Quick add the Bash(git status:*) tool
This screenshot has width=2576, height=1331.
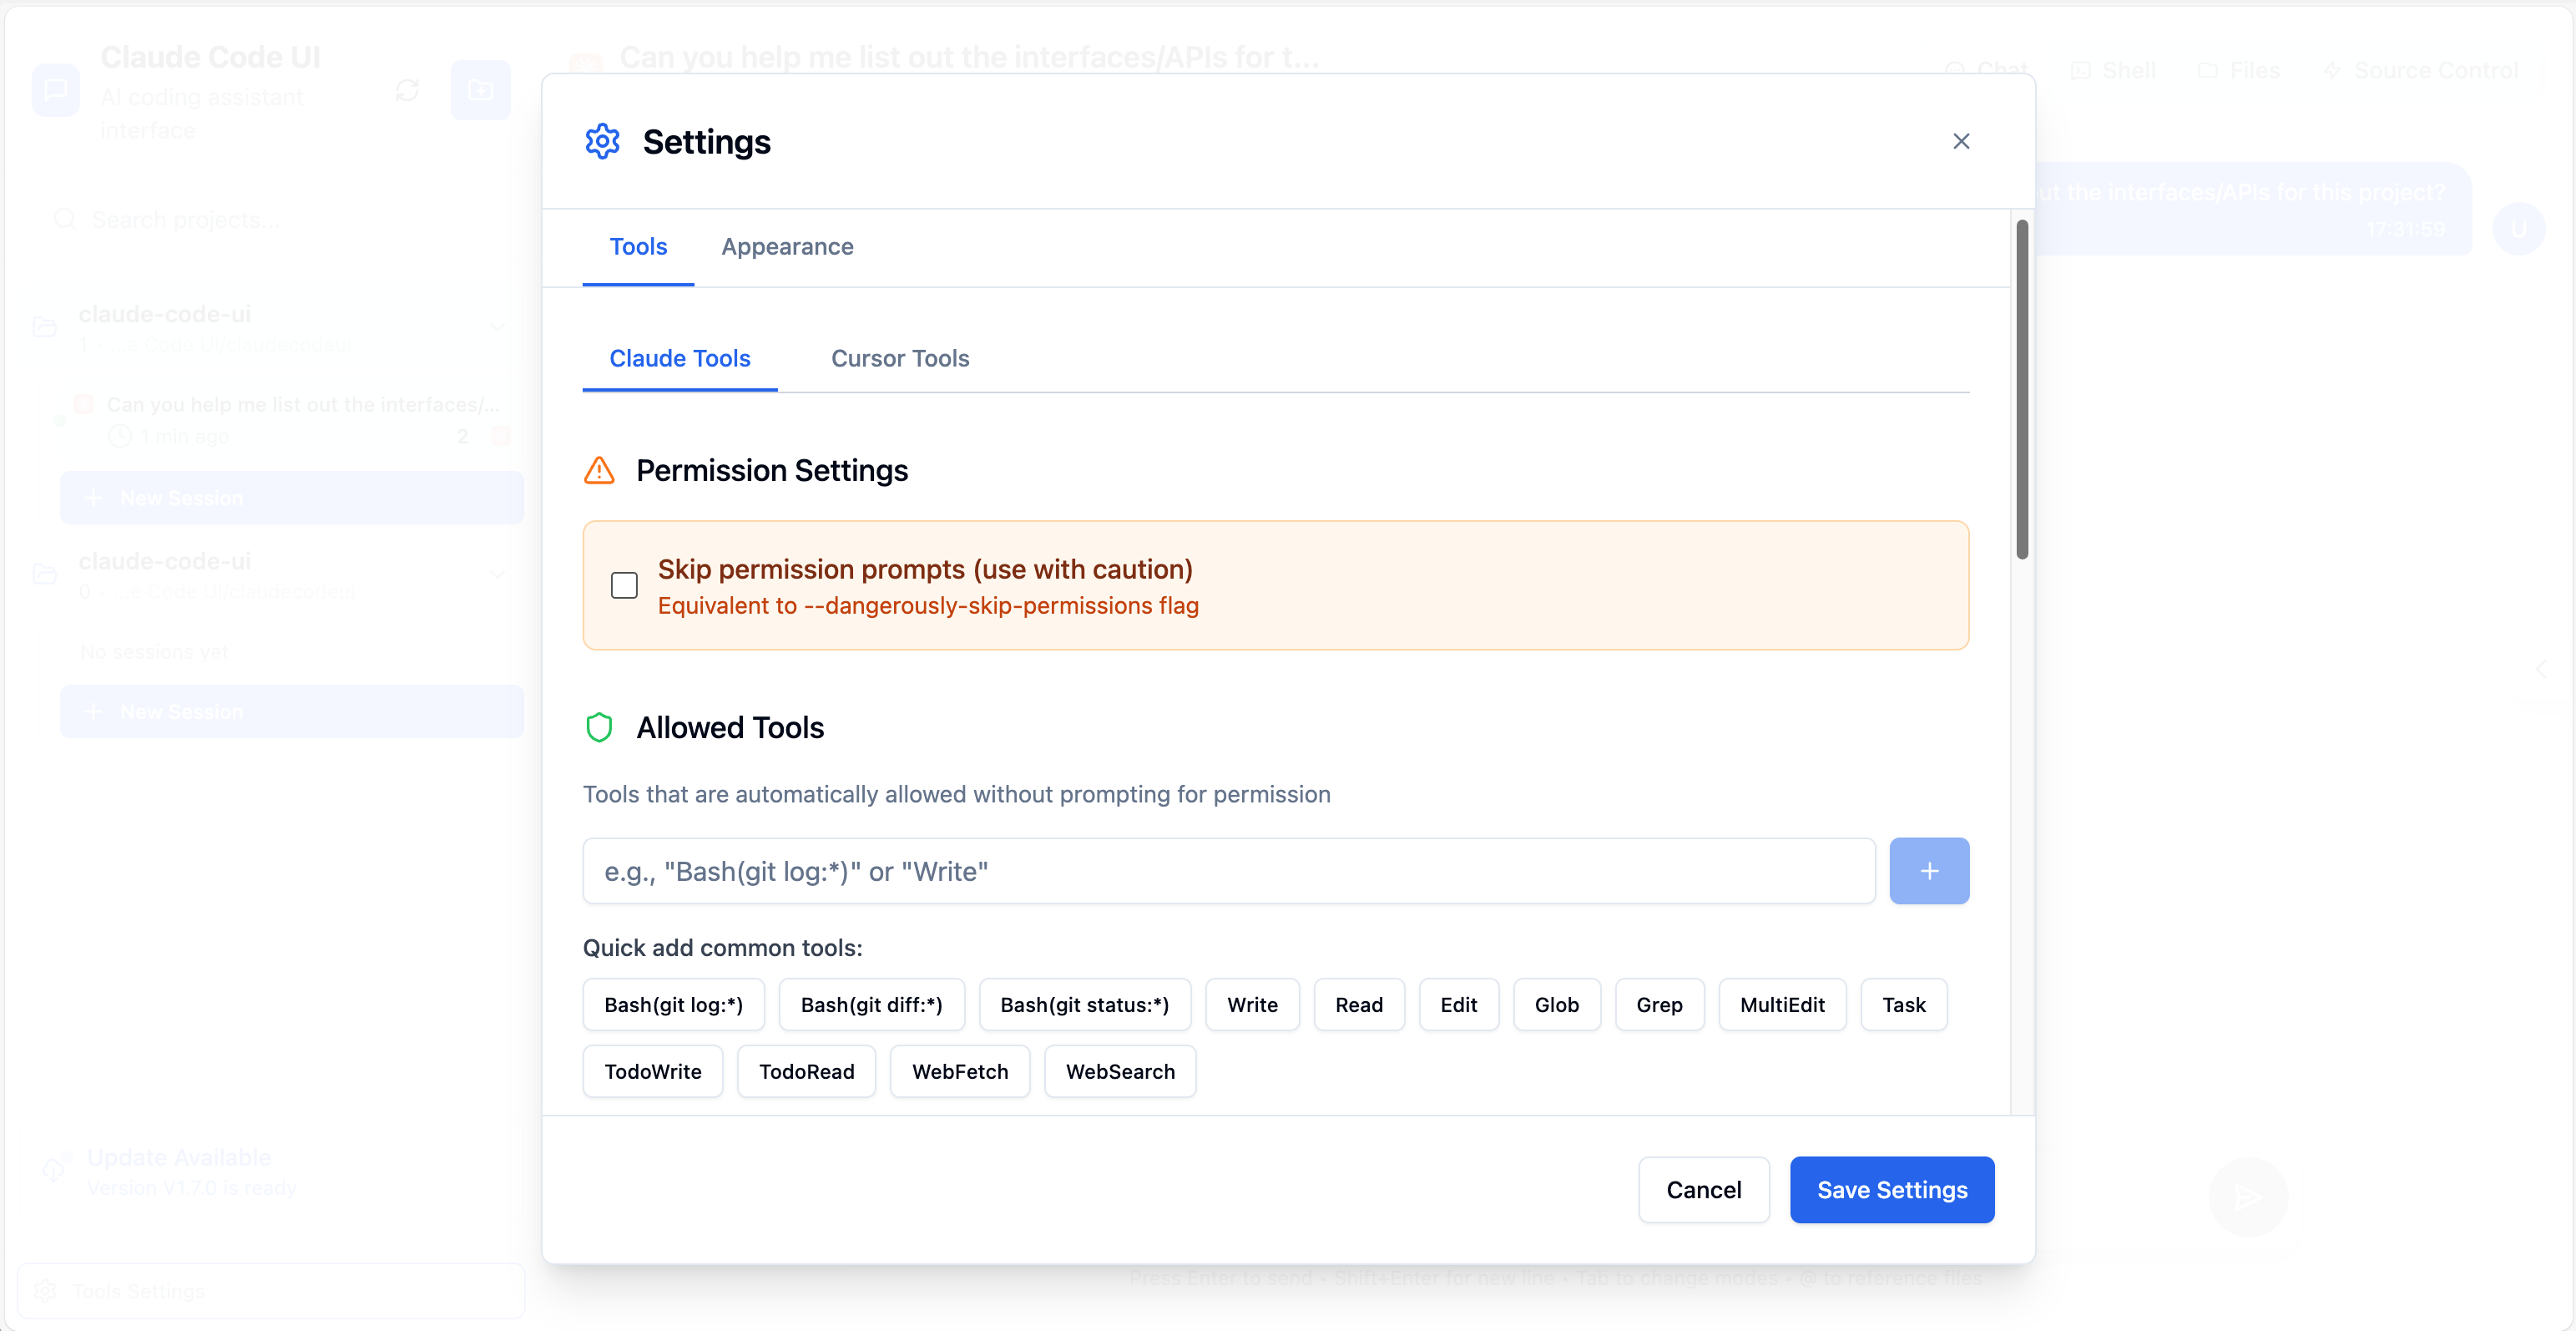pyautogui.click(x=1084, y=1004)
